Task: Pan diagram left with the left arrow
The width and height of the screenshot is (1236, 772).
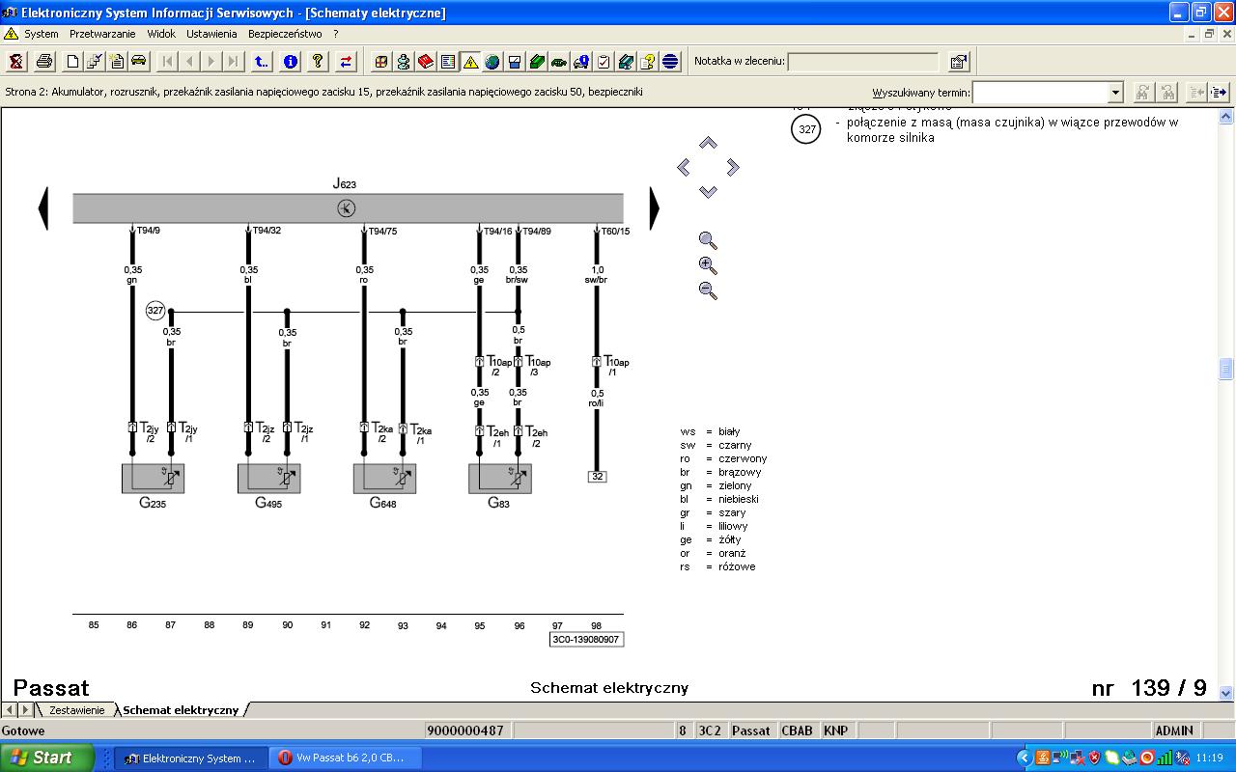Action: coord(684,167)
